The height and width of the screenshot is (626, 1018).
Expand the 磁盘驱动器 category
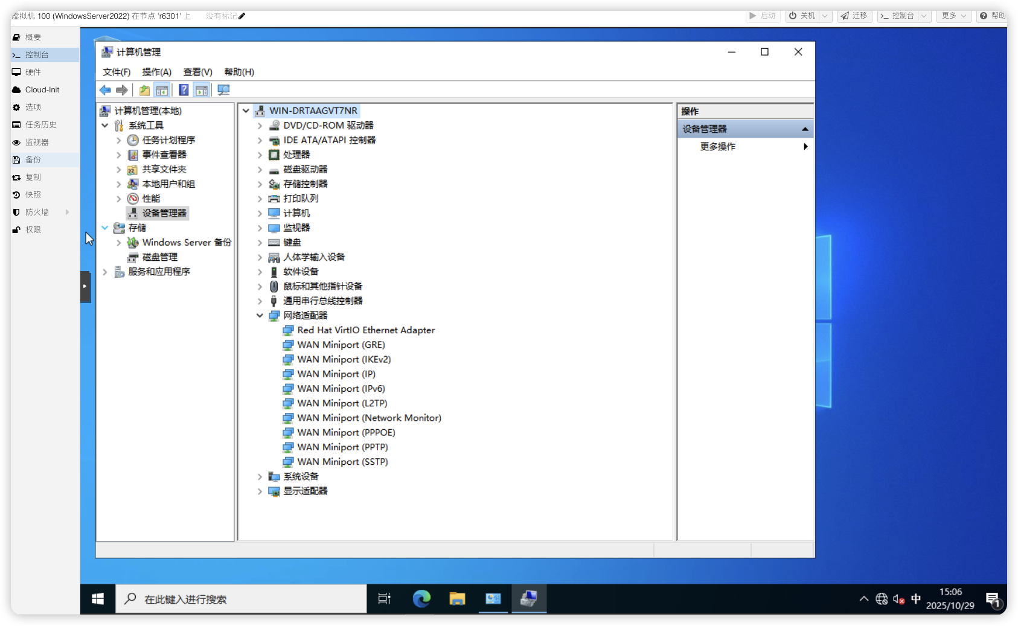(x=260, y=170)
